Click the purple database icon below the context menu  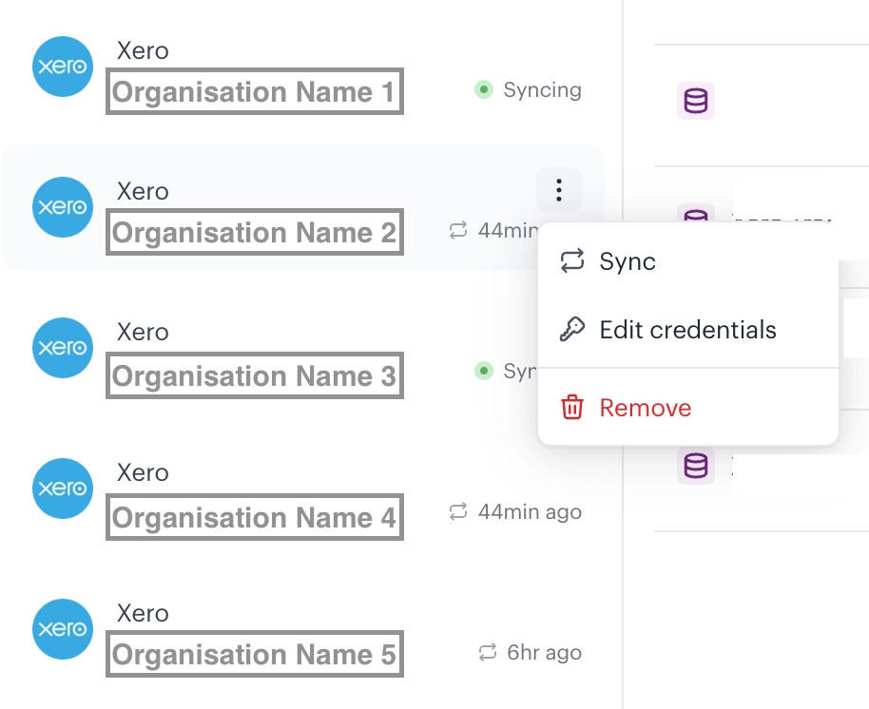[696, 466]
